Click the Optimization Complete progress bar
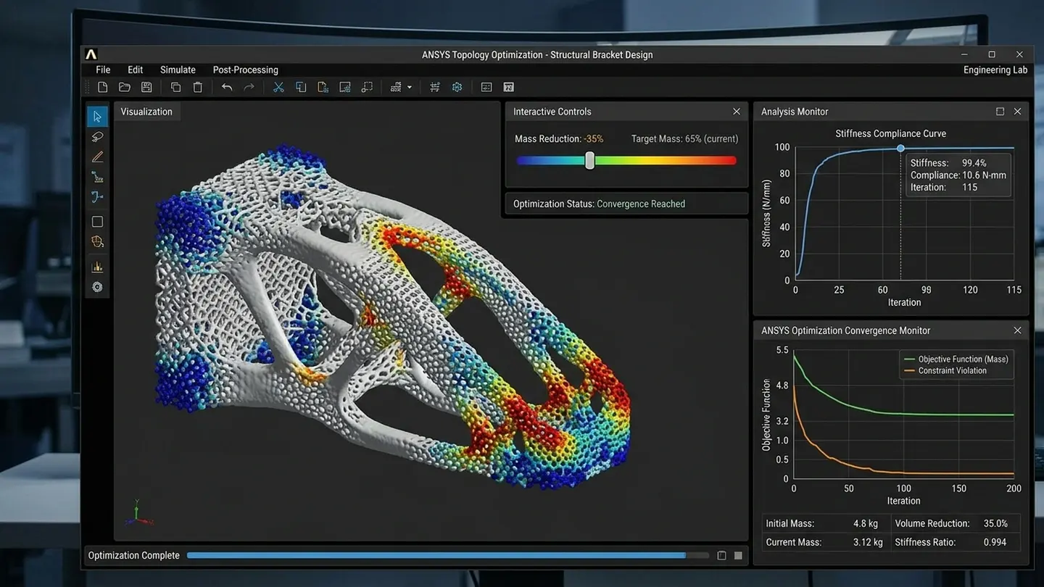Screen dimensions: 1044x587 pyautogui.click(x=448, y=556)
